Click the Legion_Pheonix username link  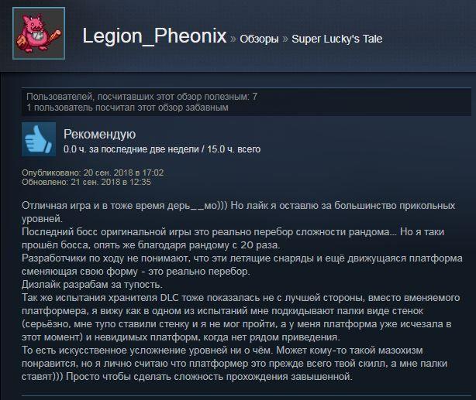pyautogui.click(x=154, y=36)
